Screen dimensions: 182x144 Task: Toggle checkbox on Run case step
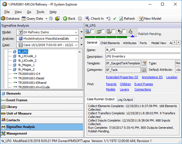124,31
